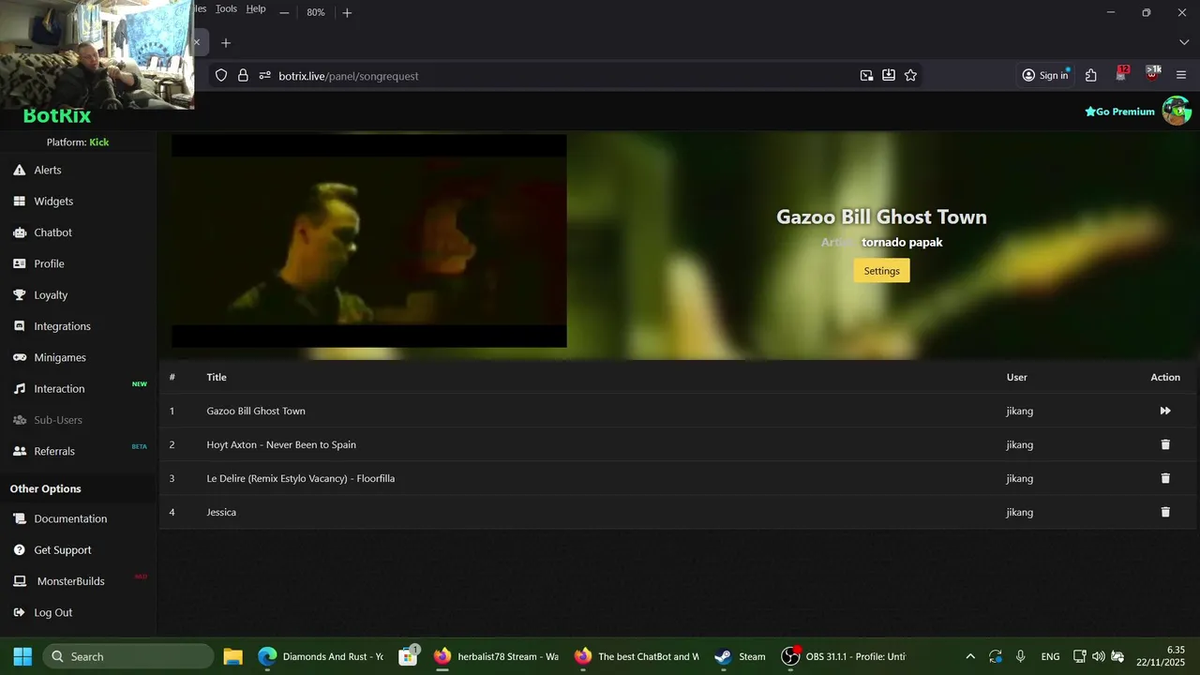
Task: Click the site shield tracking icon
Action: (x=221, y=76)
